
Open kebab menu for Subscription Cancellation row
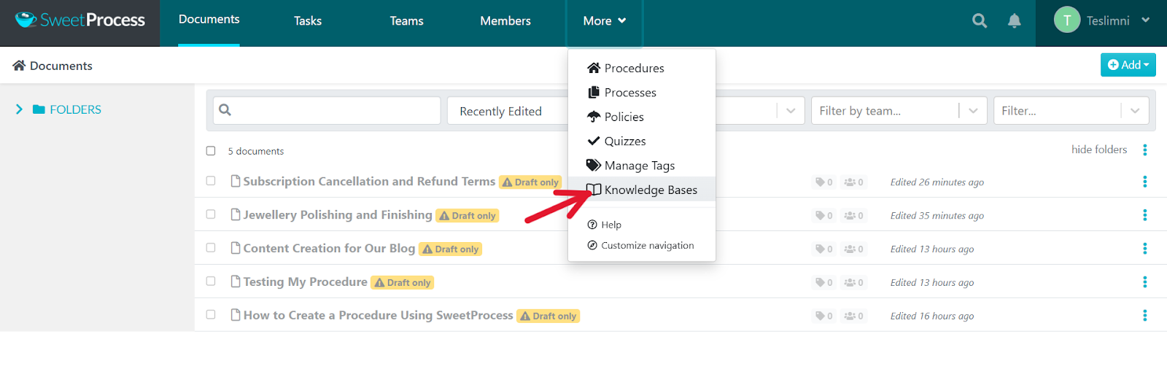point(1144,182)
